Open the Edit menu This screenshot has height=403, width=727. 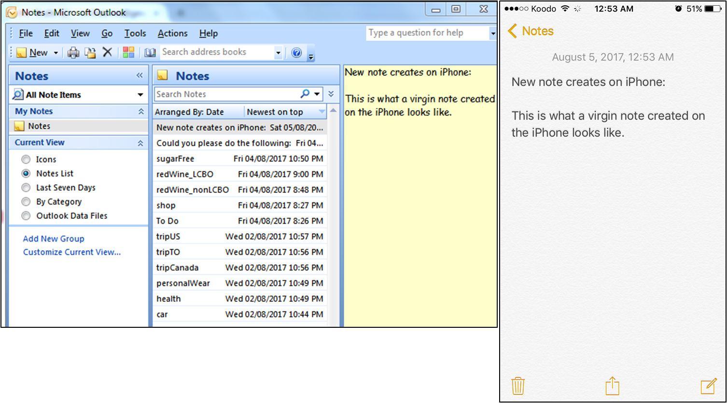click(x=52, y=33)
